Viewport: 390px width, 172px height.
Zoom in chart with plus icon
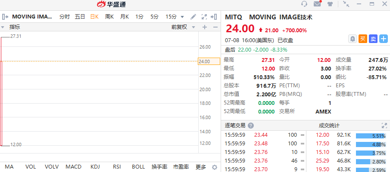[x=205, y=27]
